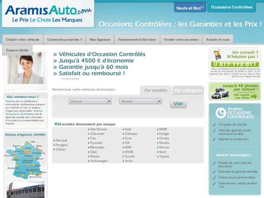The height and width of the screenshot is (198, 264).
Task: Select the Honda brand link
Action: point(164,138)
